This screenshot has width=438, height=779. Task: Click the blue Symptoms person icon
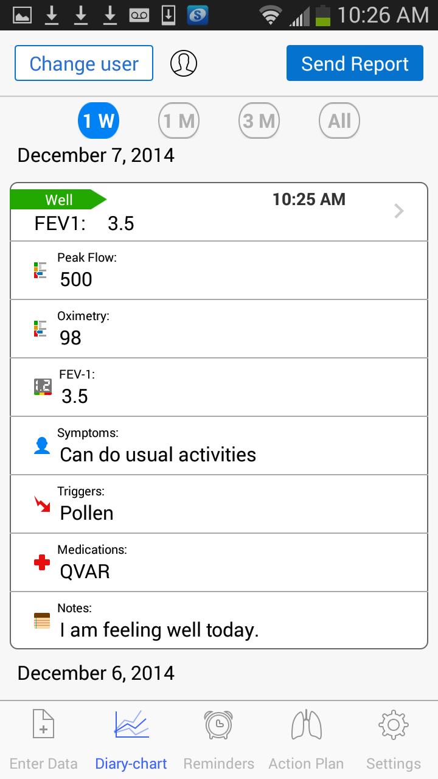pos(40,445)
